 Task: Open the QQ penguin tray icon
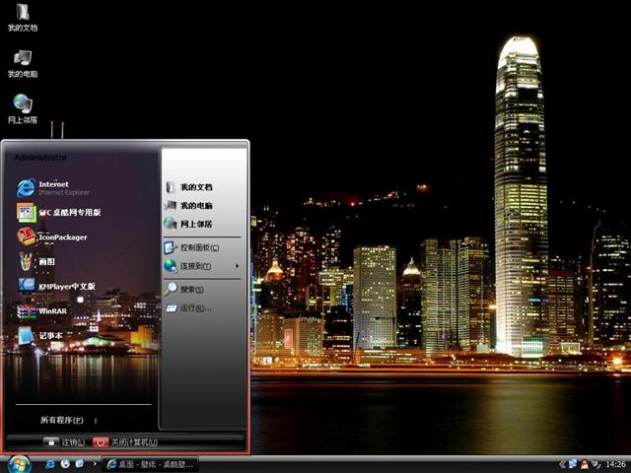(x=585, y=464)
